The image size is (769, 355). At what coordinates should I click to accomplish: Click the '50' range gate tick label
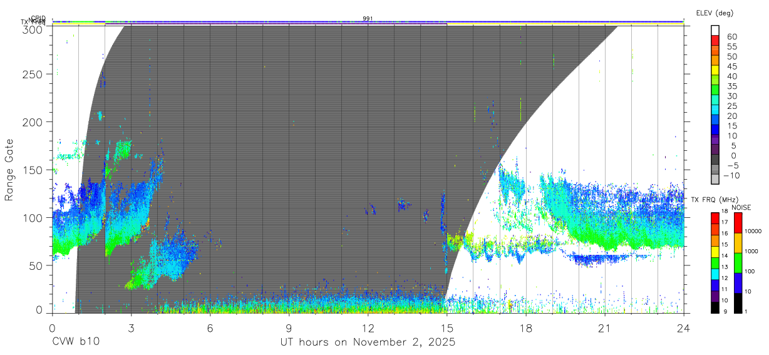[36, 265]
